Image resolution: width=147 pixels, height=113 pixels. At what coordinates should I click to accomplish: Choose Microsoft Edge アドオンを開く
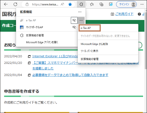[42, 42]
